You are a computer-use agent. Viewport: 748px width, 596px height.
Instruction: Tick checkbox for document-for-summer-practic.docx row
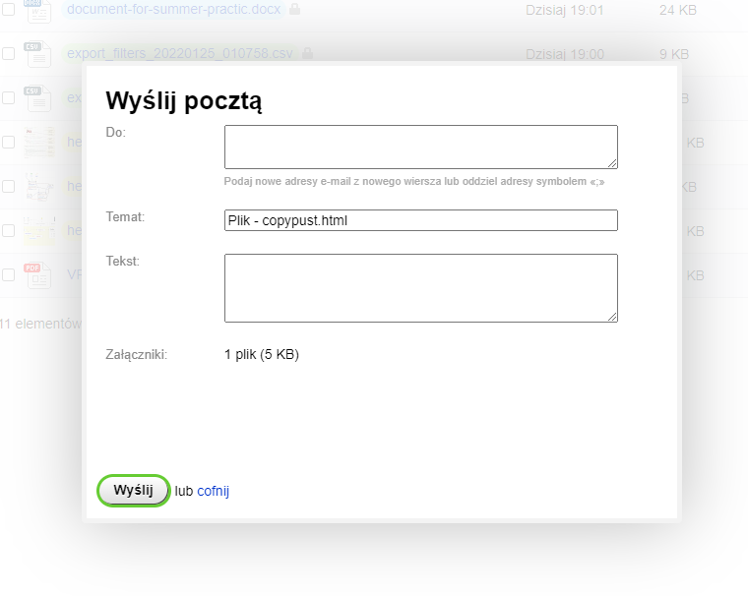[x=8, y=9]
